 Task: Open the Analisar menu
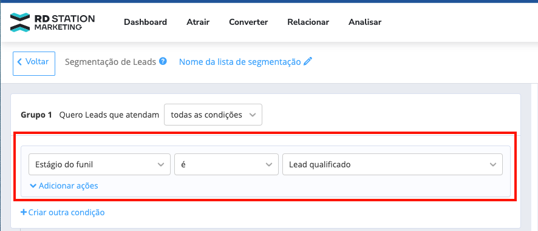click(365, 22)
